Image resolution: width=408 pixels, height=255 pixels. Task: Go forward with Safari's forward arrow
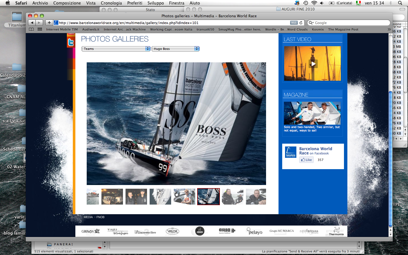(x=39, y=23)
